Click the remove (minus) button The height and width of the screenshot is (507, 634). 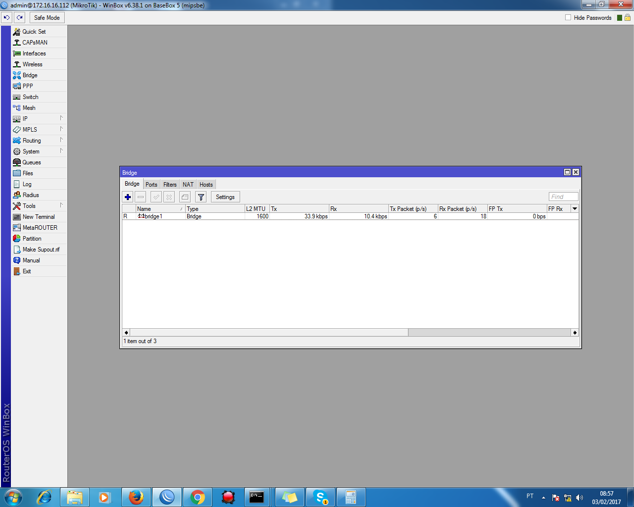(x=141, y=197)
